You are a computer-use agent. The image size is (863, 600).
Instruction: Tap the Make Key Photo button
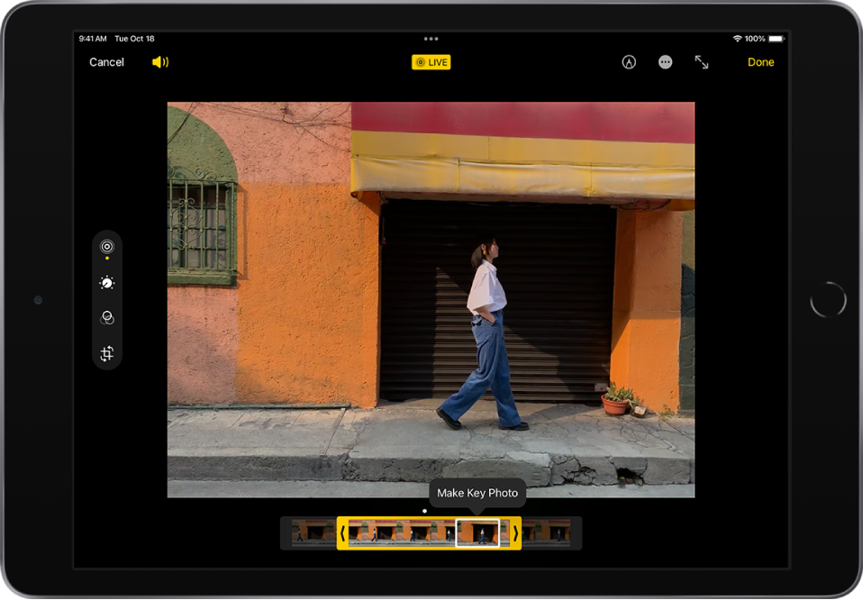478,493
